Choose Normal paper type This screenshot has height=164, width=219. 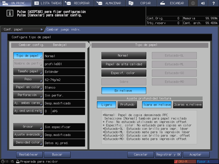[124, 56]
